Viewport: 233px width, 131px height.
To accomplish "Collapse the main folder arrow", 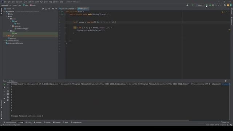I will [9, 19].
